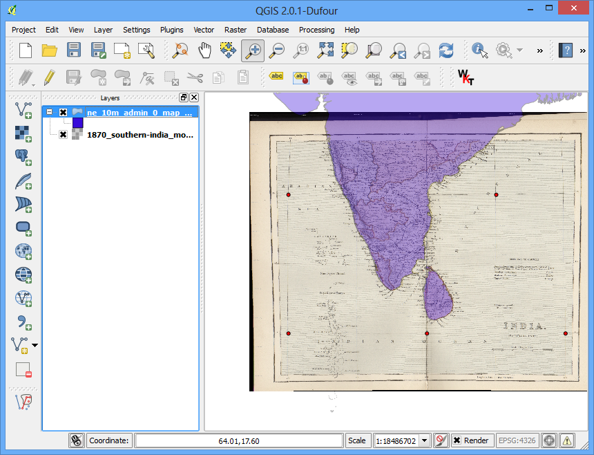Open New Print Composer
Viewport: 594px width, 455px height.
coord(122,50)
